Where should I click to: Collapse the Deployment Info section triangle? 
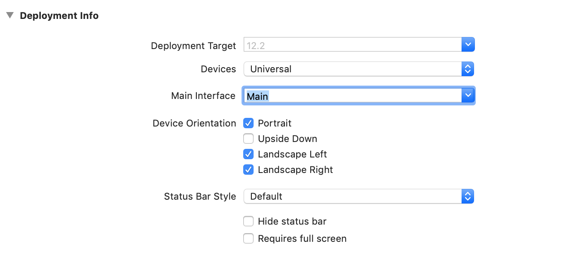click(x=10, y=16)
